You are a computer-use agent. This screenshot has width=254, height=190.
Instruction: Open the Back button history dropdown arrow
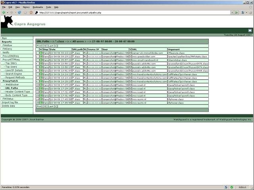coord(8,12)
